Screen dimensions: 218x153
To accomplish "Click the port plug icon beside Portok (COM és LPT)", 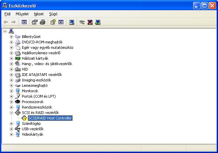I will click(17, 96).
